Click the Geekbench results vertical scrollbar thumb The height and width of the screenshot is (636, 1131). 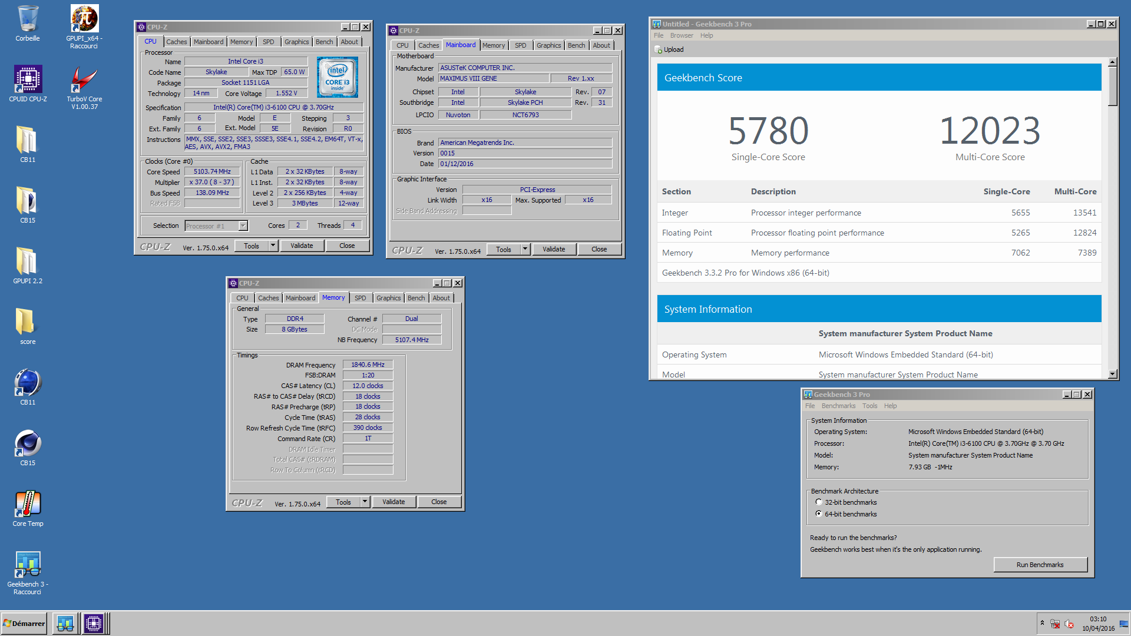pos(1112,86)
